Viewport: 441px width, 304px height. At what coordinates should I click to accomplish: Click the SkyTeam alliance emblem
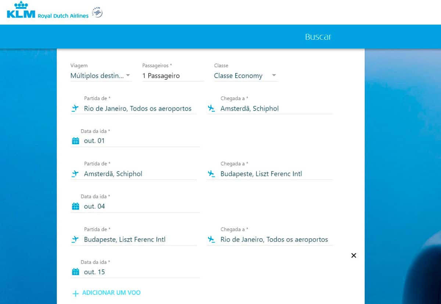97,12
